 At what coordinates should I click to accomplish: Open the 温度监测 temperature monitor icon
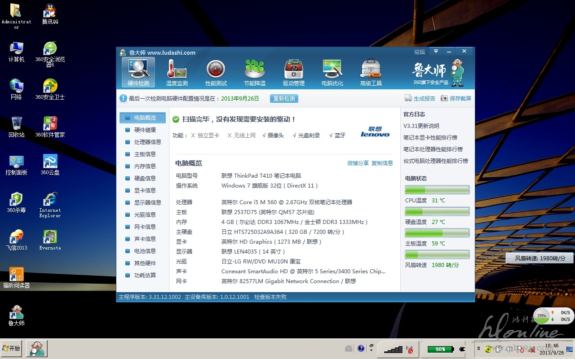tap(177, 72)
